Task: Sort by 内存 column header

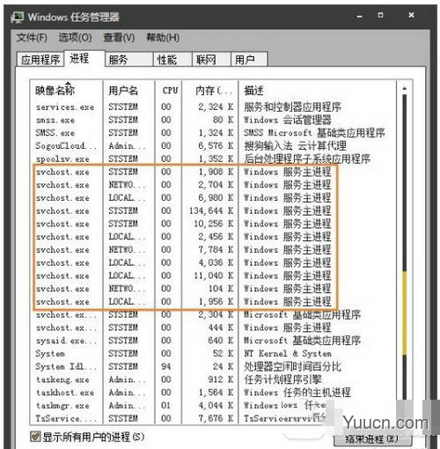Action: tap(210, 91)
